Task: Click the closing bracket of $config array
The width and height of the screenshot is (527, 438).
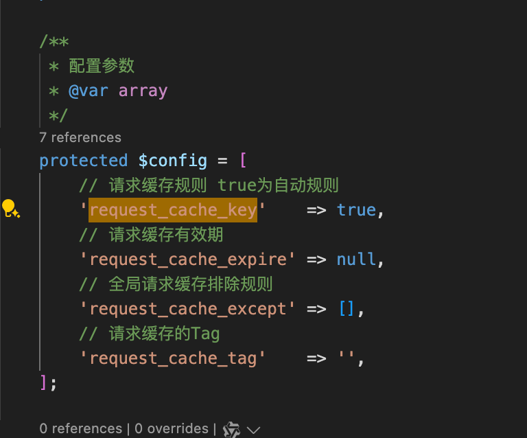Action: (44, 382)
